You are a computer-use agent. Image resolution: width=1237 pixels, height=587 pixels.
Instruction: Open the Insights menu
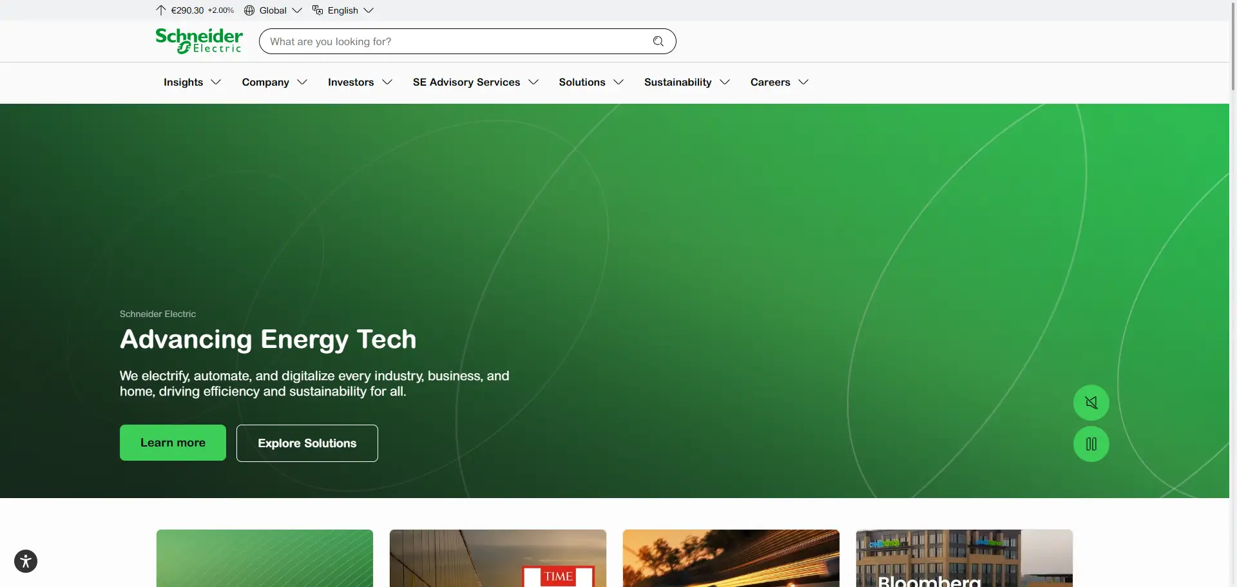point(183,82)
